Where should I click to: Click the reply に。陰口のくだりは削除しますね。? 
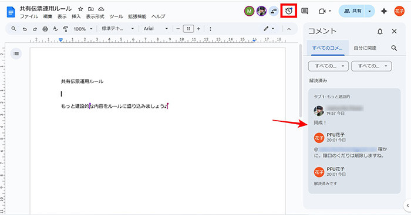349,155
